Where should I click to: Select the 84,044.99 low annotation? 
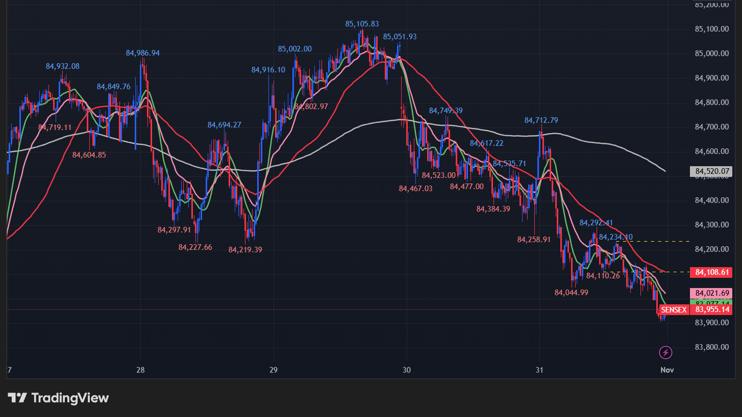pyautogui.click(x=571, y=293)
